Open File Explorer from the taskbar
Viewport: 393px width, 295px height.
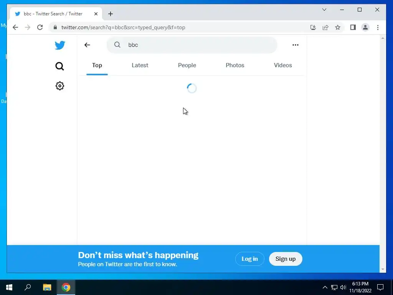(47, 287)
